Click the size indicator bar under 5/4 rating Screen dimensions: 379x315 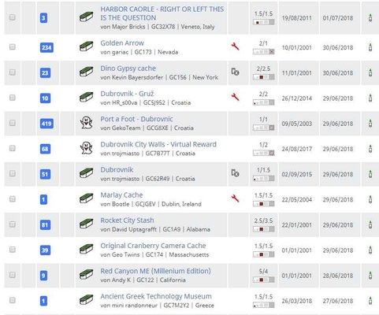coord(263,280)
